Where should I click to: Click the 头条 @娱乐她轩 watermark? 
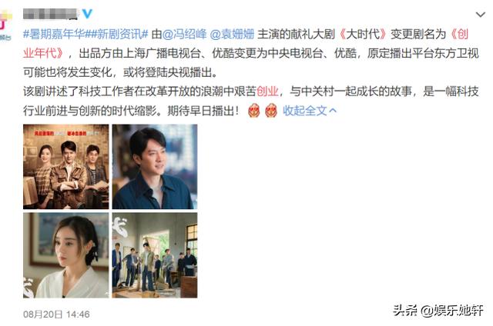click(438, 311)
